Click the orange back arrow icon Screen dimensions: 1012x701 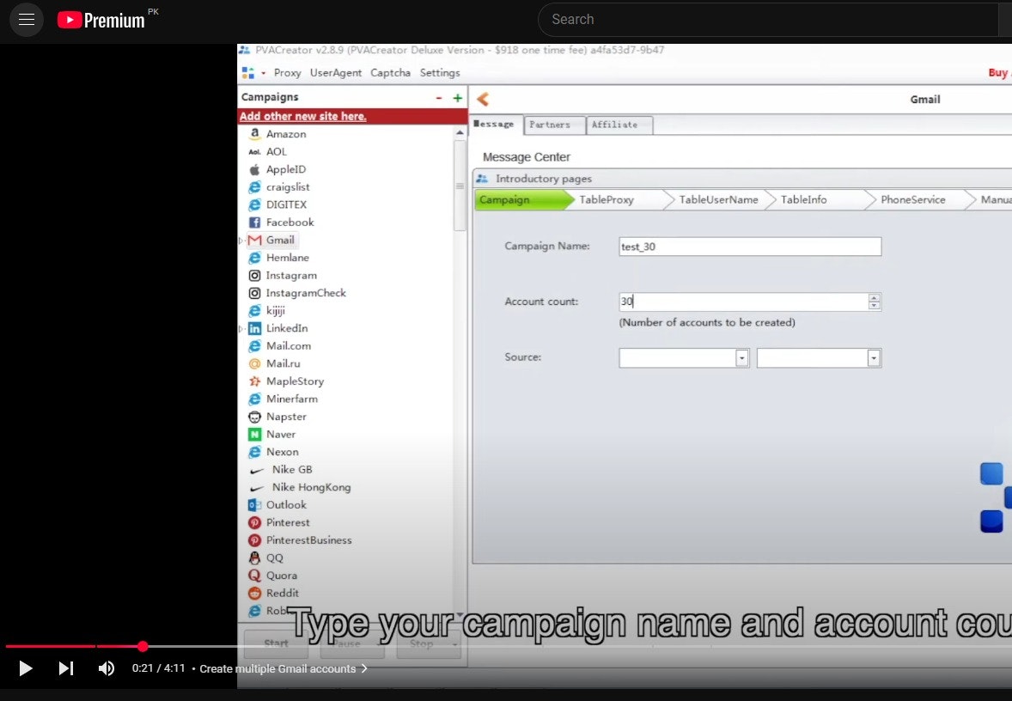(x=483, y=99)
